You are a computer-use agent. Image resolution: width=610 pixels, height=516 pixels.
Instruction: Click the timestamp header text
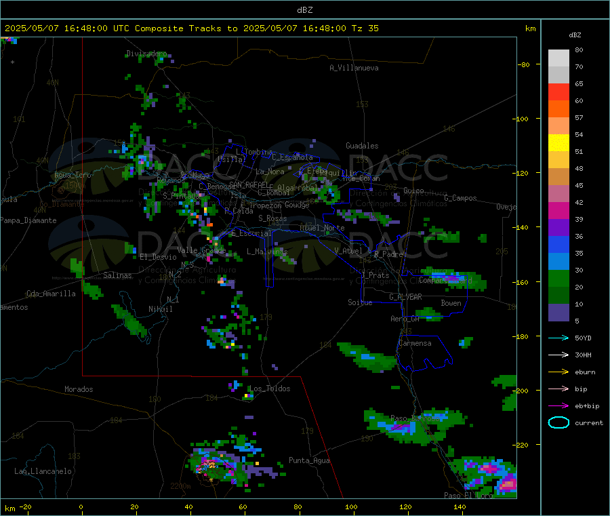(191, 28)
